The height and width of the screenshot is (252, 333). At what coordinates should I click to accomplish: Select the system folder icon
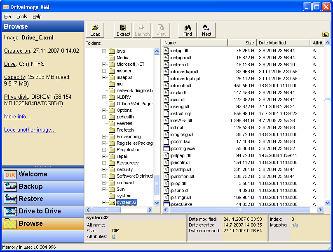(112, 196)
